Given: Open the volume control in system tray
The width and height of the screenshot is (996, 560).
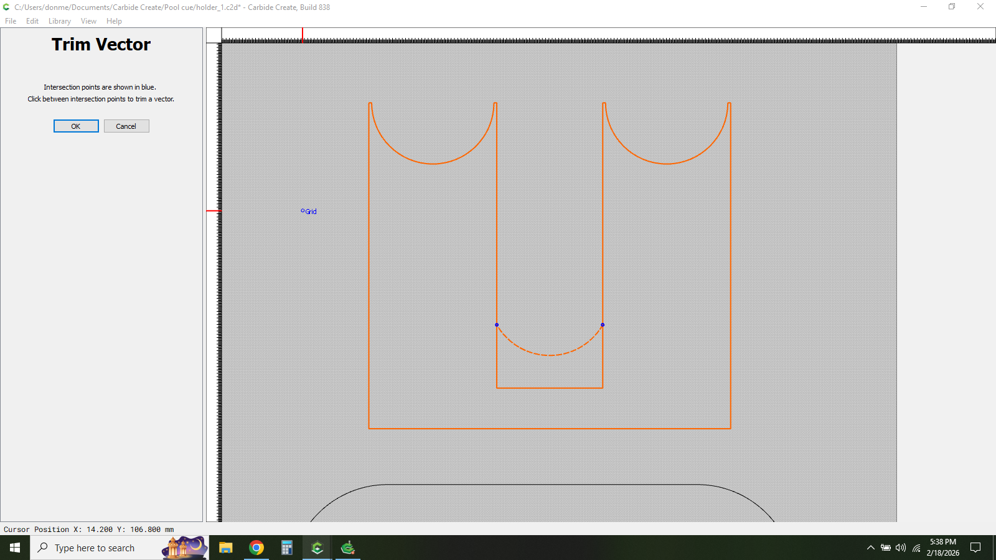Looking at the screenshot, I should (x=901, y=548).
